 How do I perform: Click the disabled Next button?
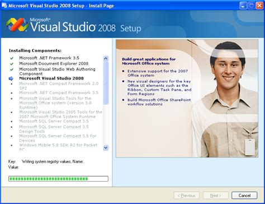click(x=216, y=196)
